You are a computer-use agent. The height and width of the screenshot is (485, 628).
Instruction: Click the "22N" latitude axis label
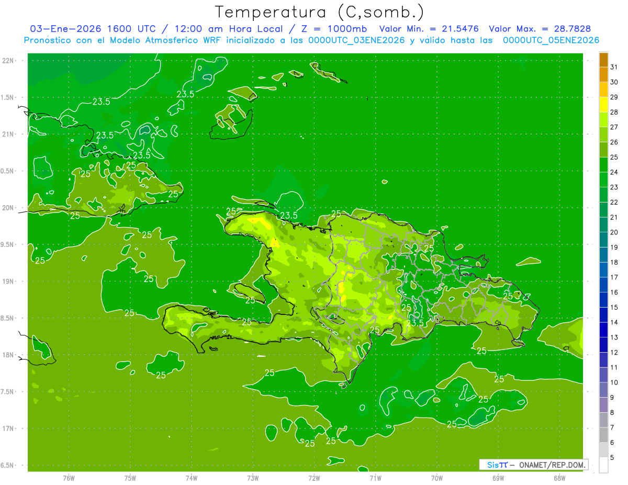point(8,60)
